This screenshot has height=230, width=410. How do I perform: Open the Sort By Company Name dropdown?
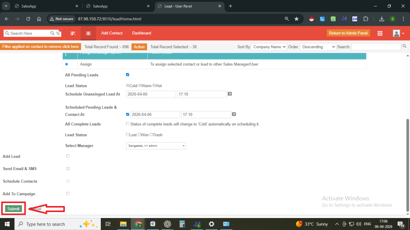269,47
